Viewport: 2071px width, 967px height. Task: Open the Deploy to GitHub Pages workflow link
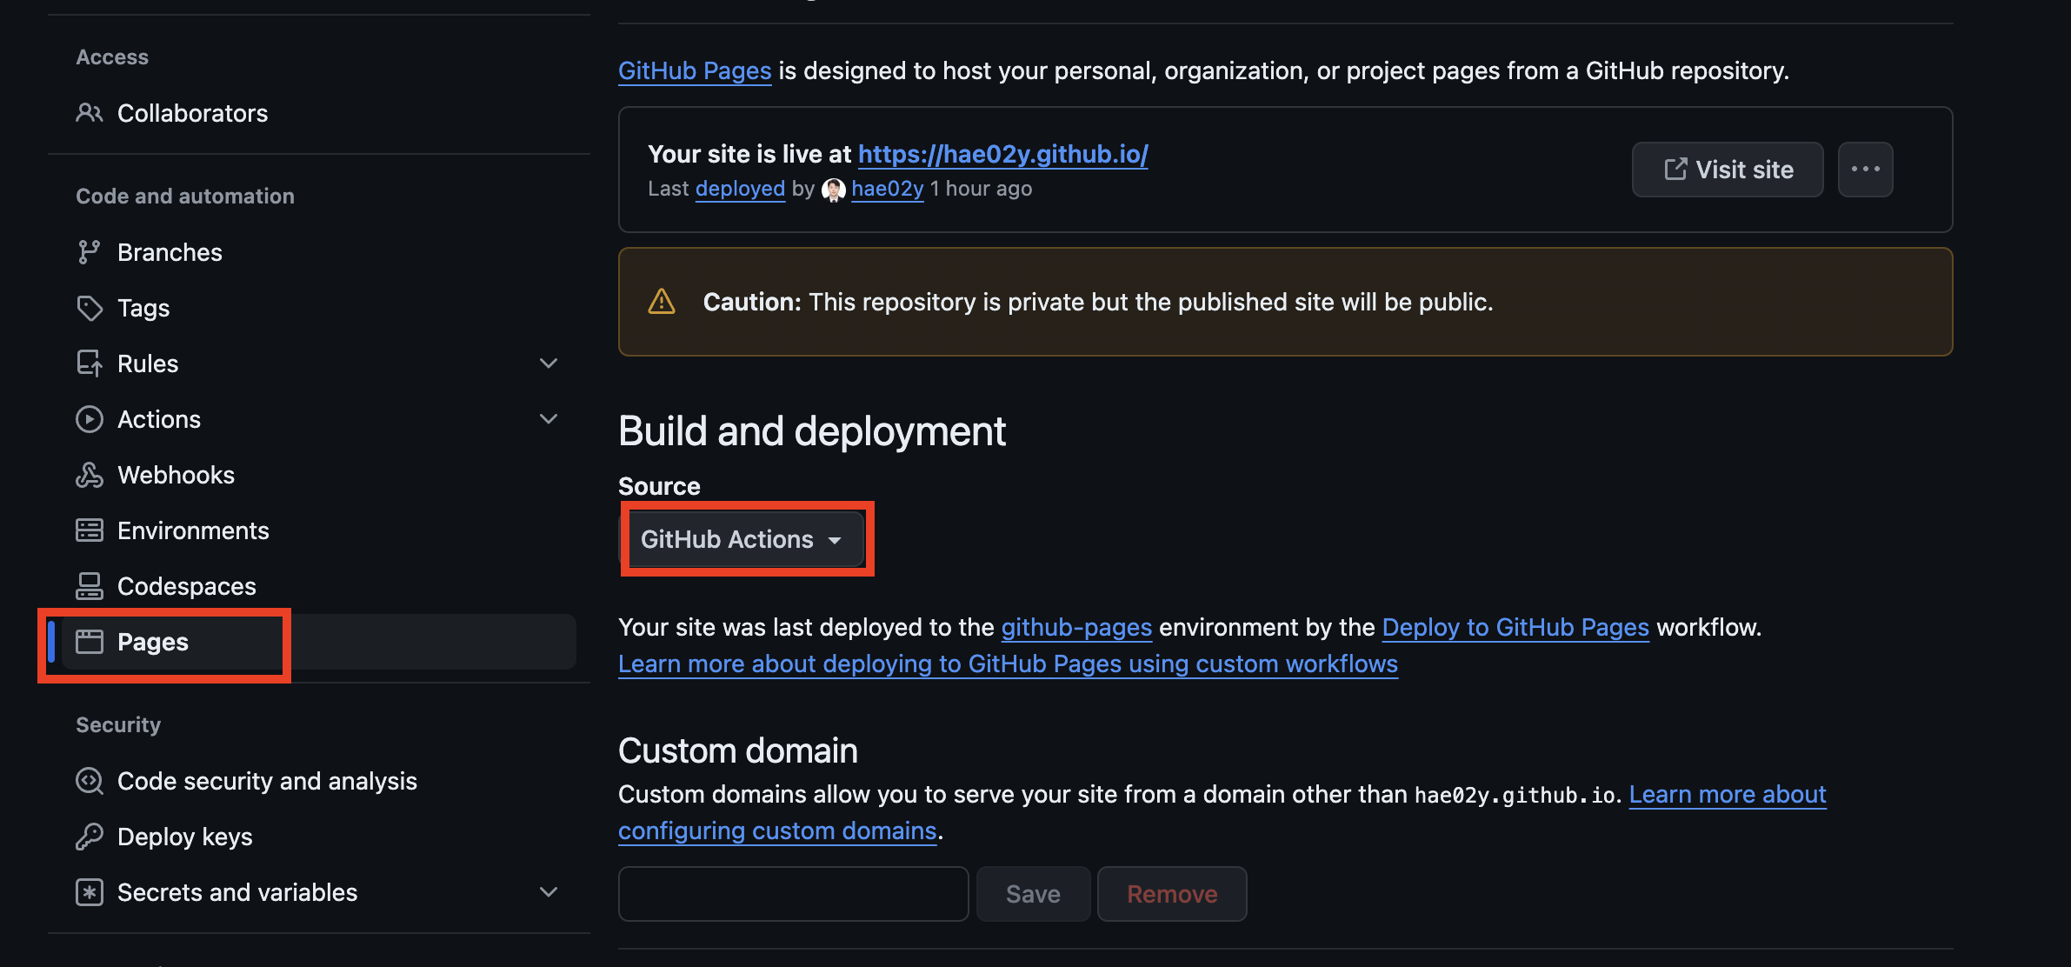[1515, 627]
